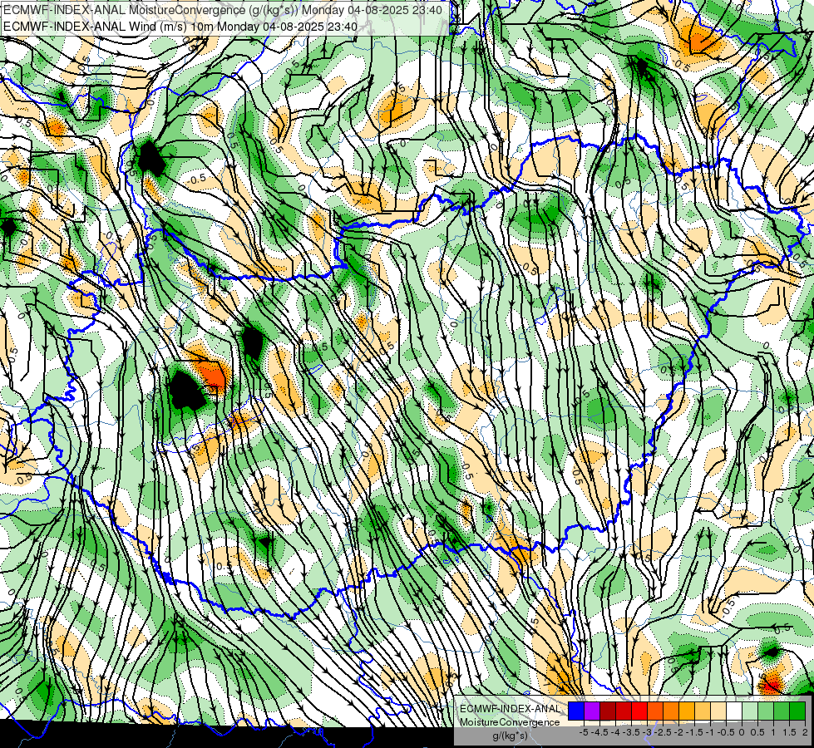Click the MoistureConvergence title line at top

223,10
